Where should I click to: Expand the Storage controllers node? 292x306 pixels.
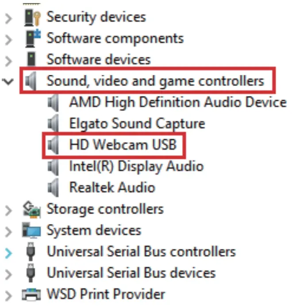click(x=8, y=210)
